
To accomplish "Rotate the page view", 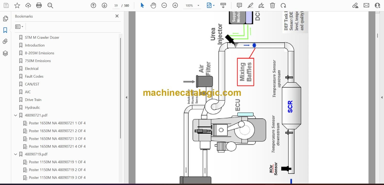I will coord(283,5).
